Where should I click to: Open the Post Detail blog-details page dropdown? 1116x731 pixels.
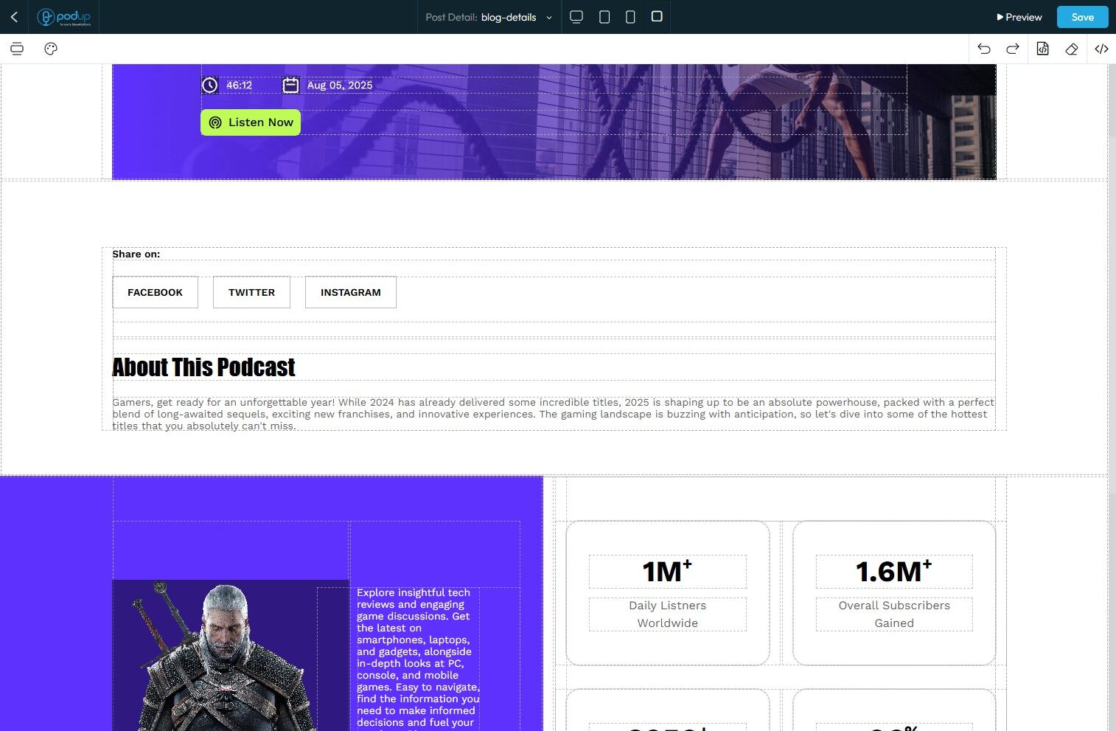[x=489, y=17]
